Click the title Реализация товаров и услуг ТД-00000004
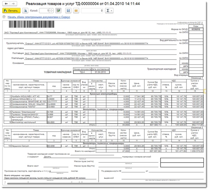Viewport: 209px width, 190px height. pyautogui.click(x=83, y=3)
